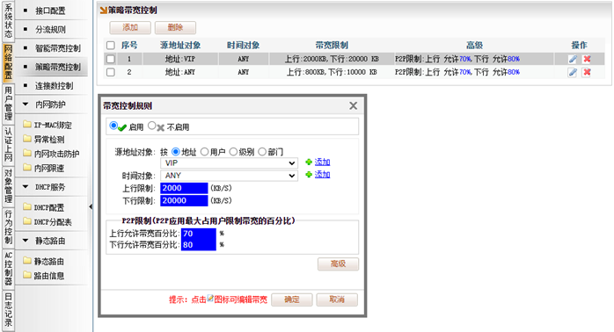Switch to 日志记录 vertical tab
Viewport: 614px width, 332px height.
(8, 310)
